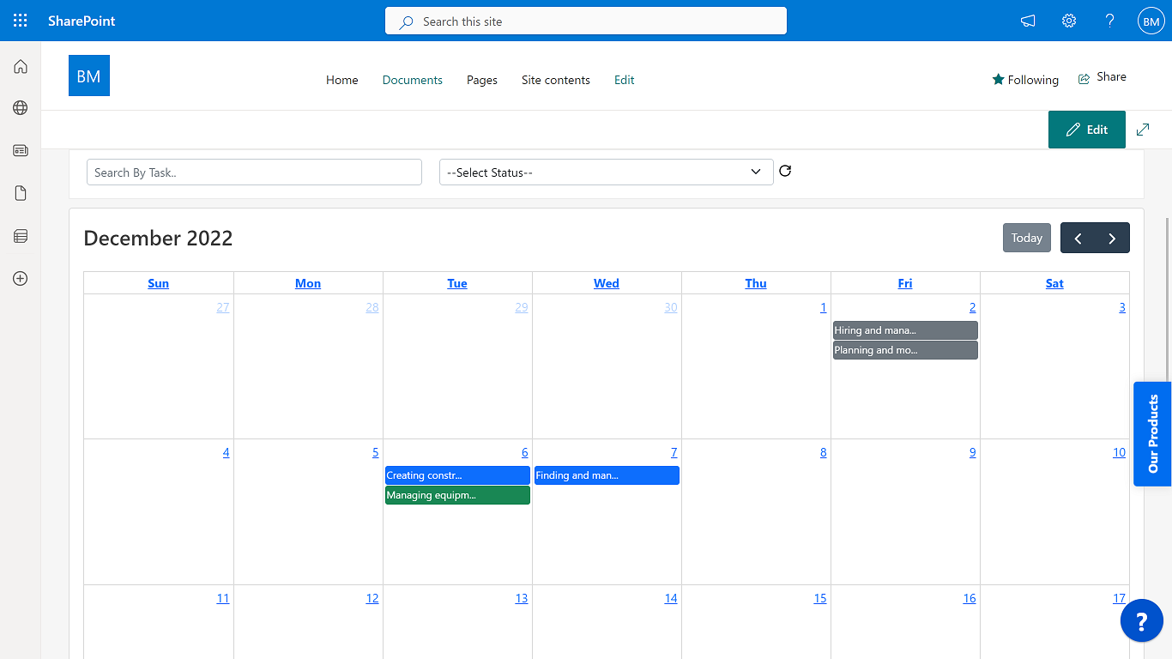Select day number 17
This screenshot has height=659, width=1172.
click(1120, 598)
